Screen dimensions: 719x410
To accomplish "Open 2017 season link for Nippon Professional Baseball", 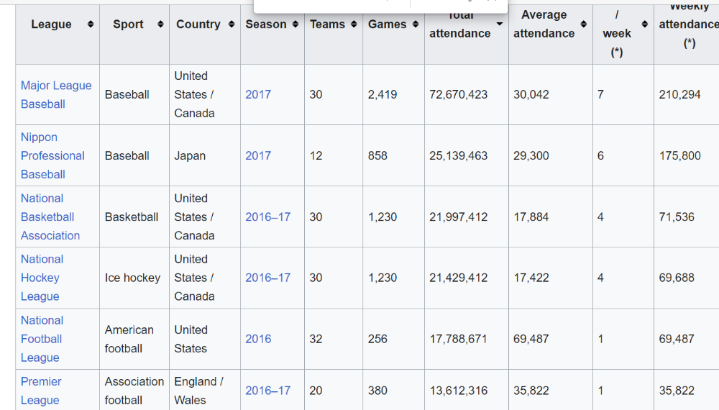I will click(258, 155).
